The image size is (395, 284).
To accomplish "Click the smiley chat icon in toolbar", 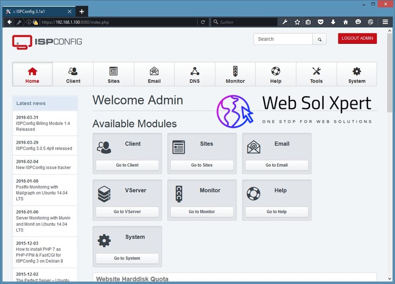I will (358, 22).
